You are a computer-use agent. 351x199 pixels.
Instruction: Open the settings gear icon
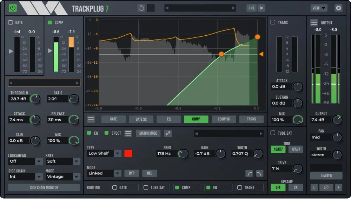(338, 8)
